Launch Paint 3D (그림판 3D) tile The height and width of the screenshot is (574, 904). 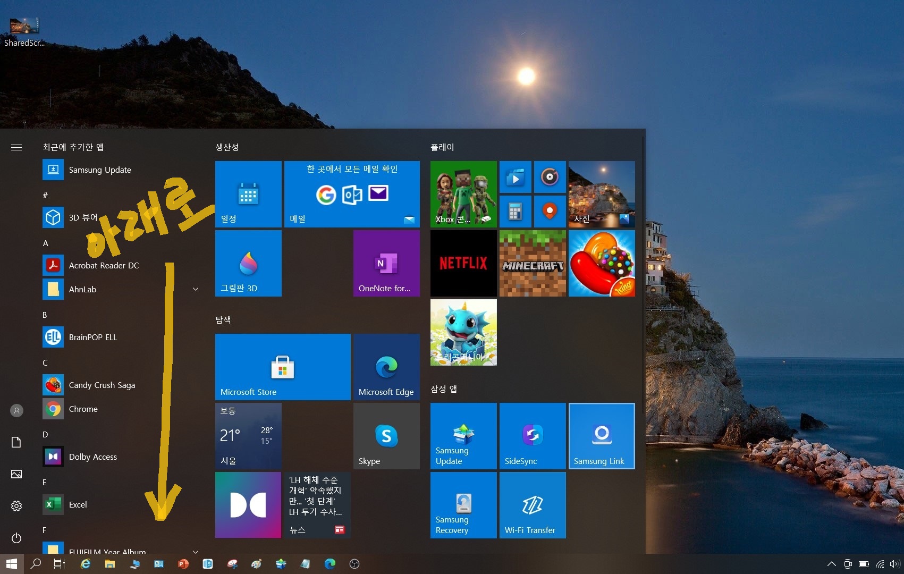pos(248,263)
